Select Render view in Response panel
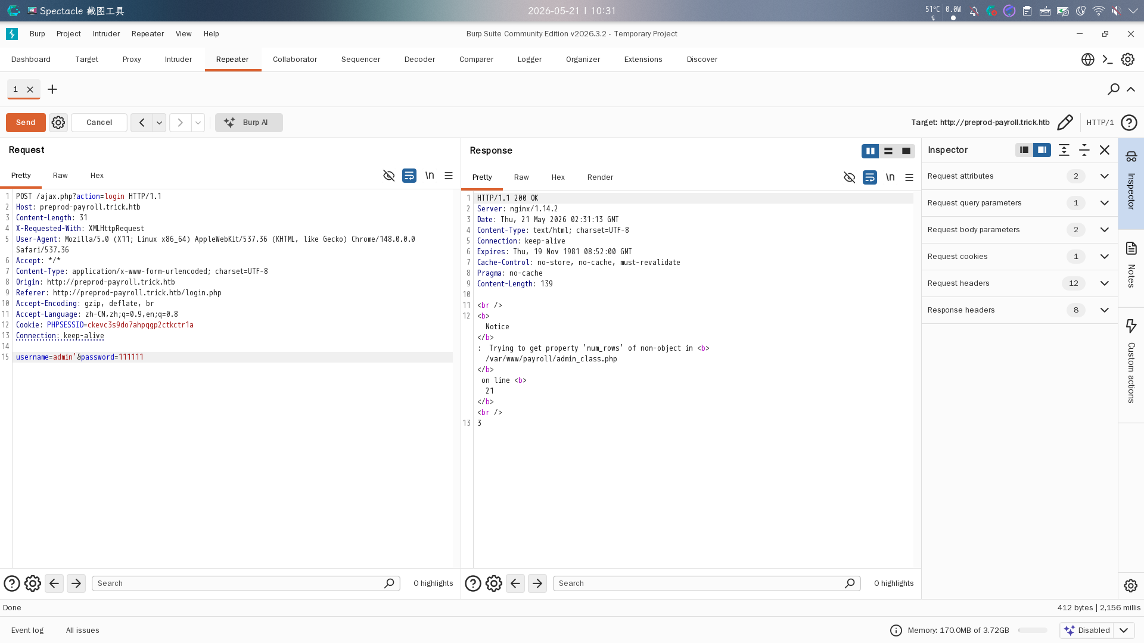The image size is (1144, 643). coord(600,177)
